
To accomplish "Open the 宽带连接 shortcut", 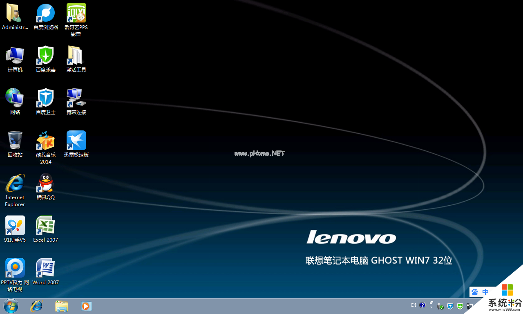I will [76, 102].
